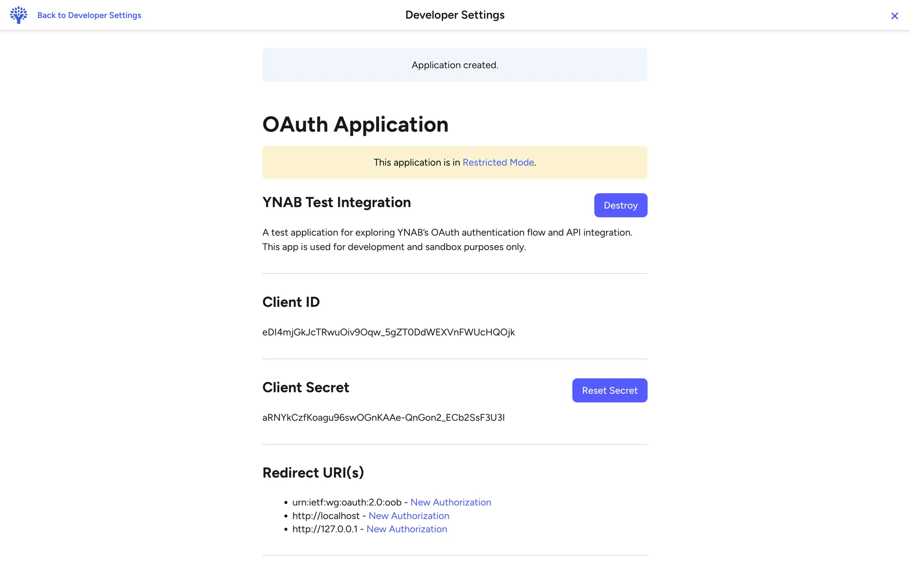The width and height of the screenshot is (910, 568).
Task: Click the Client Secret heading
Action: click(305, 388)
